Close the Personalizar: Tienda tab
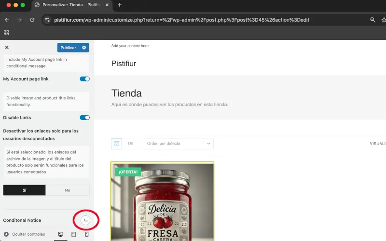Screen dimensions: 386x241 [x=107, y=5]
